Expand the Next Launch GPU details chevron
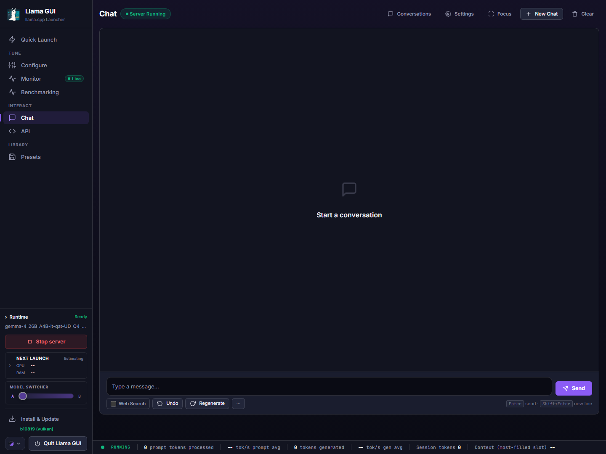The width and height of the screenshot is (606, 454). pyautogui.click(x=10, y=366)
